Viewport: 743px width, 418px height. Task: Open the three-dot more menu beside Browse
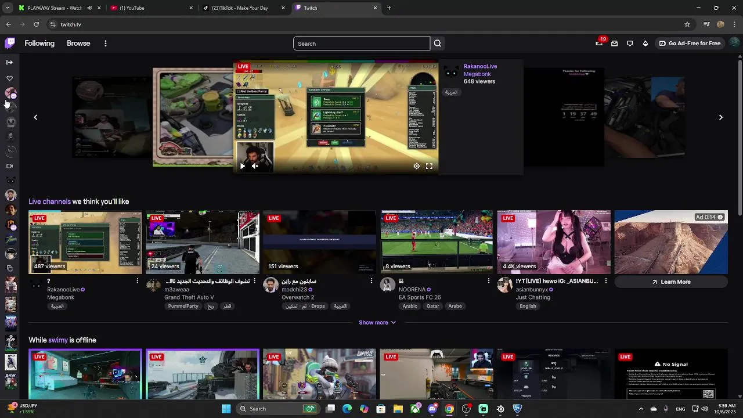point(105,44)
